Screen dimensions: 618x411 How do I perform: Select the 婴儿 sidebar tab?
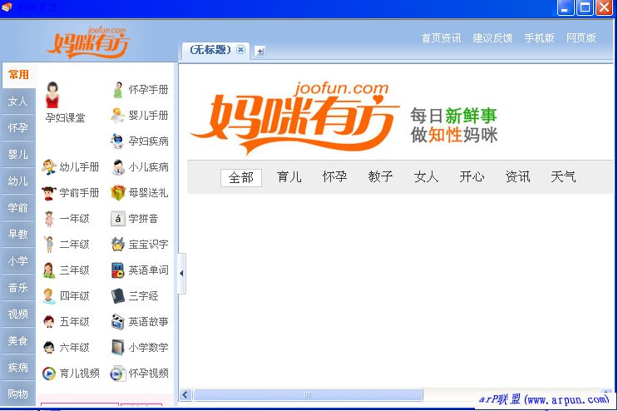(x=18, y=155)
